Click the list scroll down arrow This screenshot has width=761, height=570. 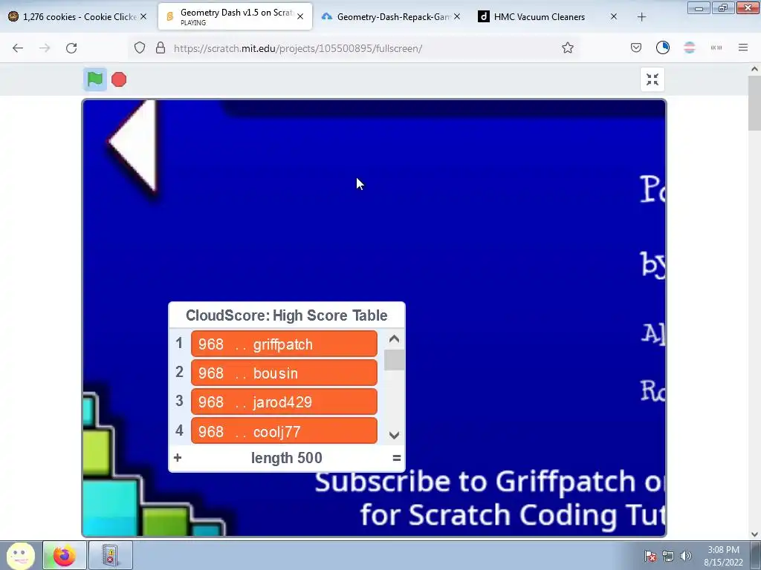pyautogui.click(x=394, y=435)
